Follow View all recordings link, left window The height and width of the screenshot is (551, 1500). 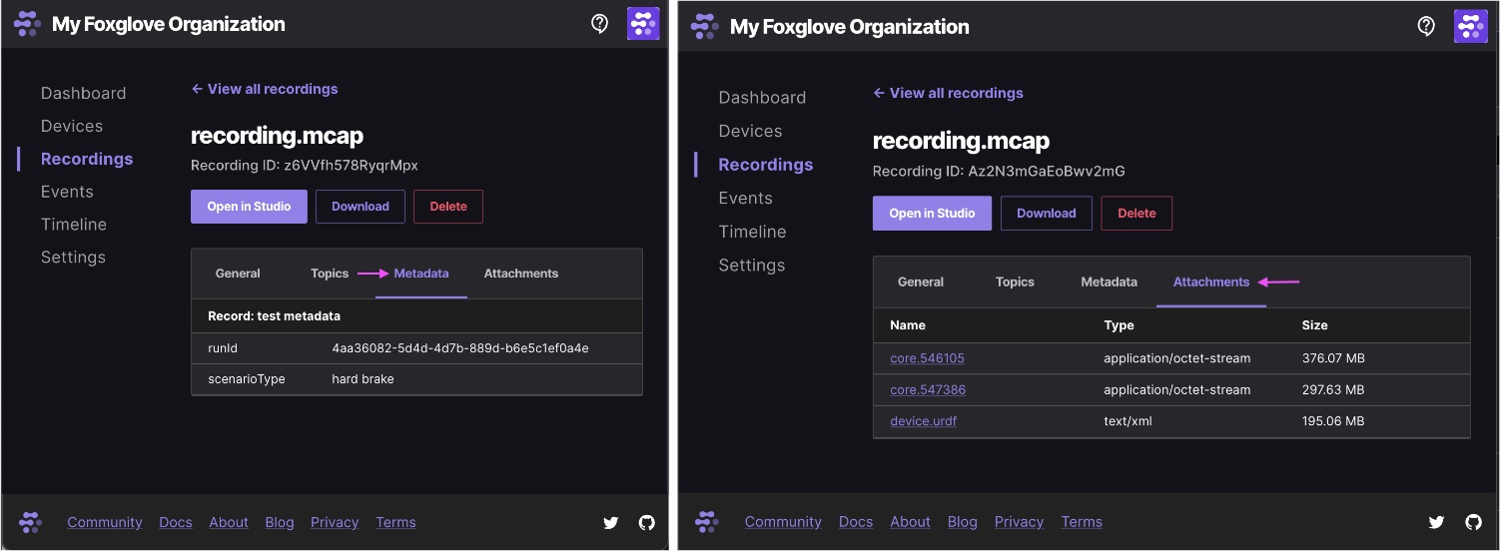[x=265, y=89]
